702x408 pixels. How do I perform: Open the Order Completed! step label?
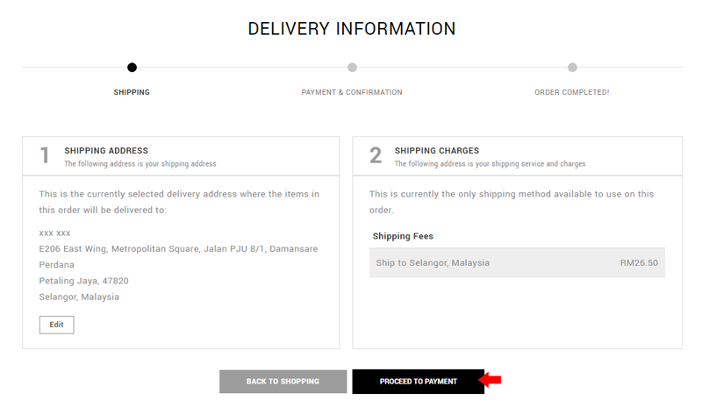(572, 92)
